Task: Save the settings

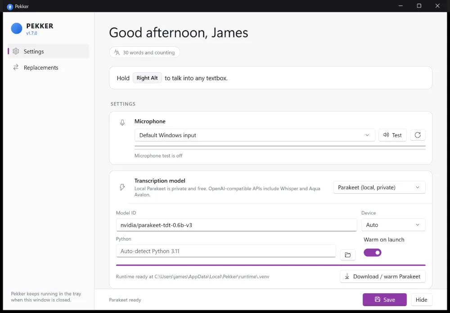Action: coord(385,300)
